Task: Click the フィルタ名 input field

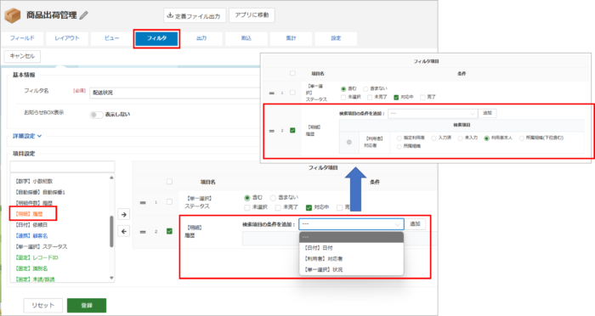Action: 175,93
